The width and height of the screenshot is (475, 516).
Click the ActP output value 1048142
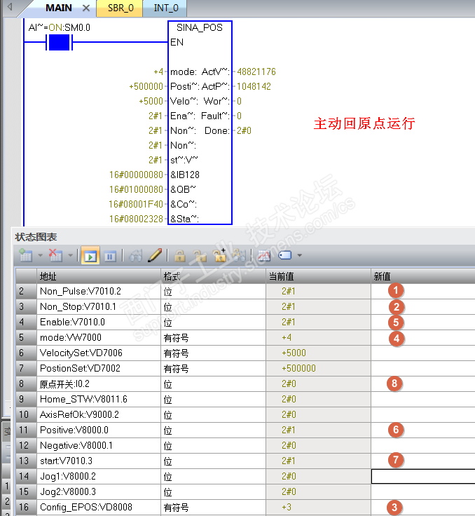click(x=254, y=86)
